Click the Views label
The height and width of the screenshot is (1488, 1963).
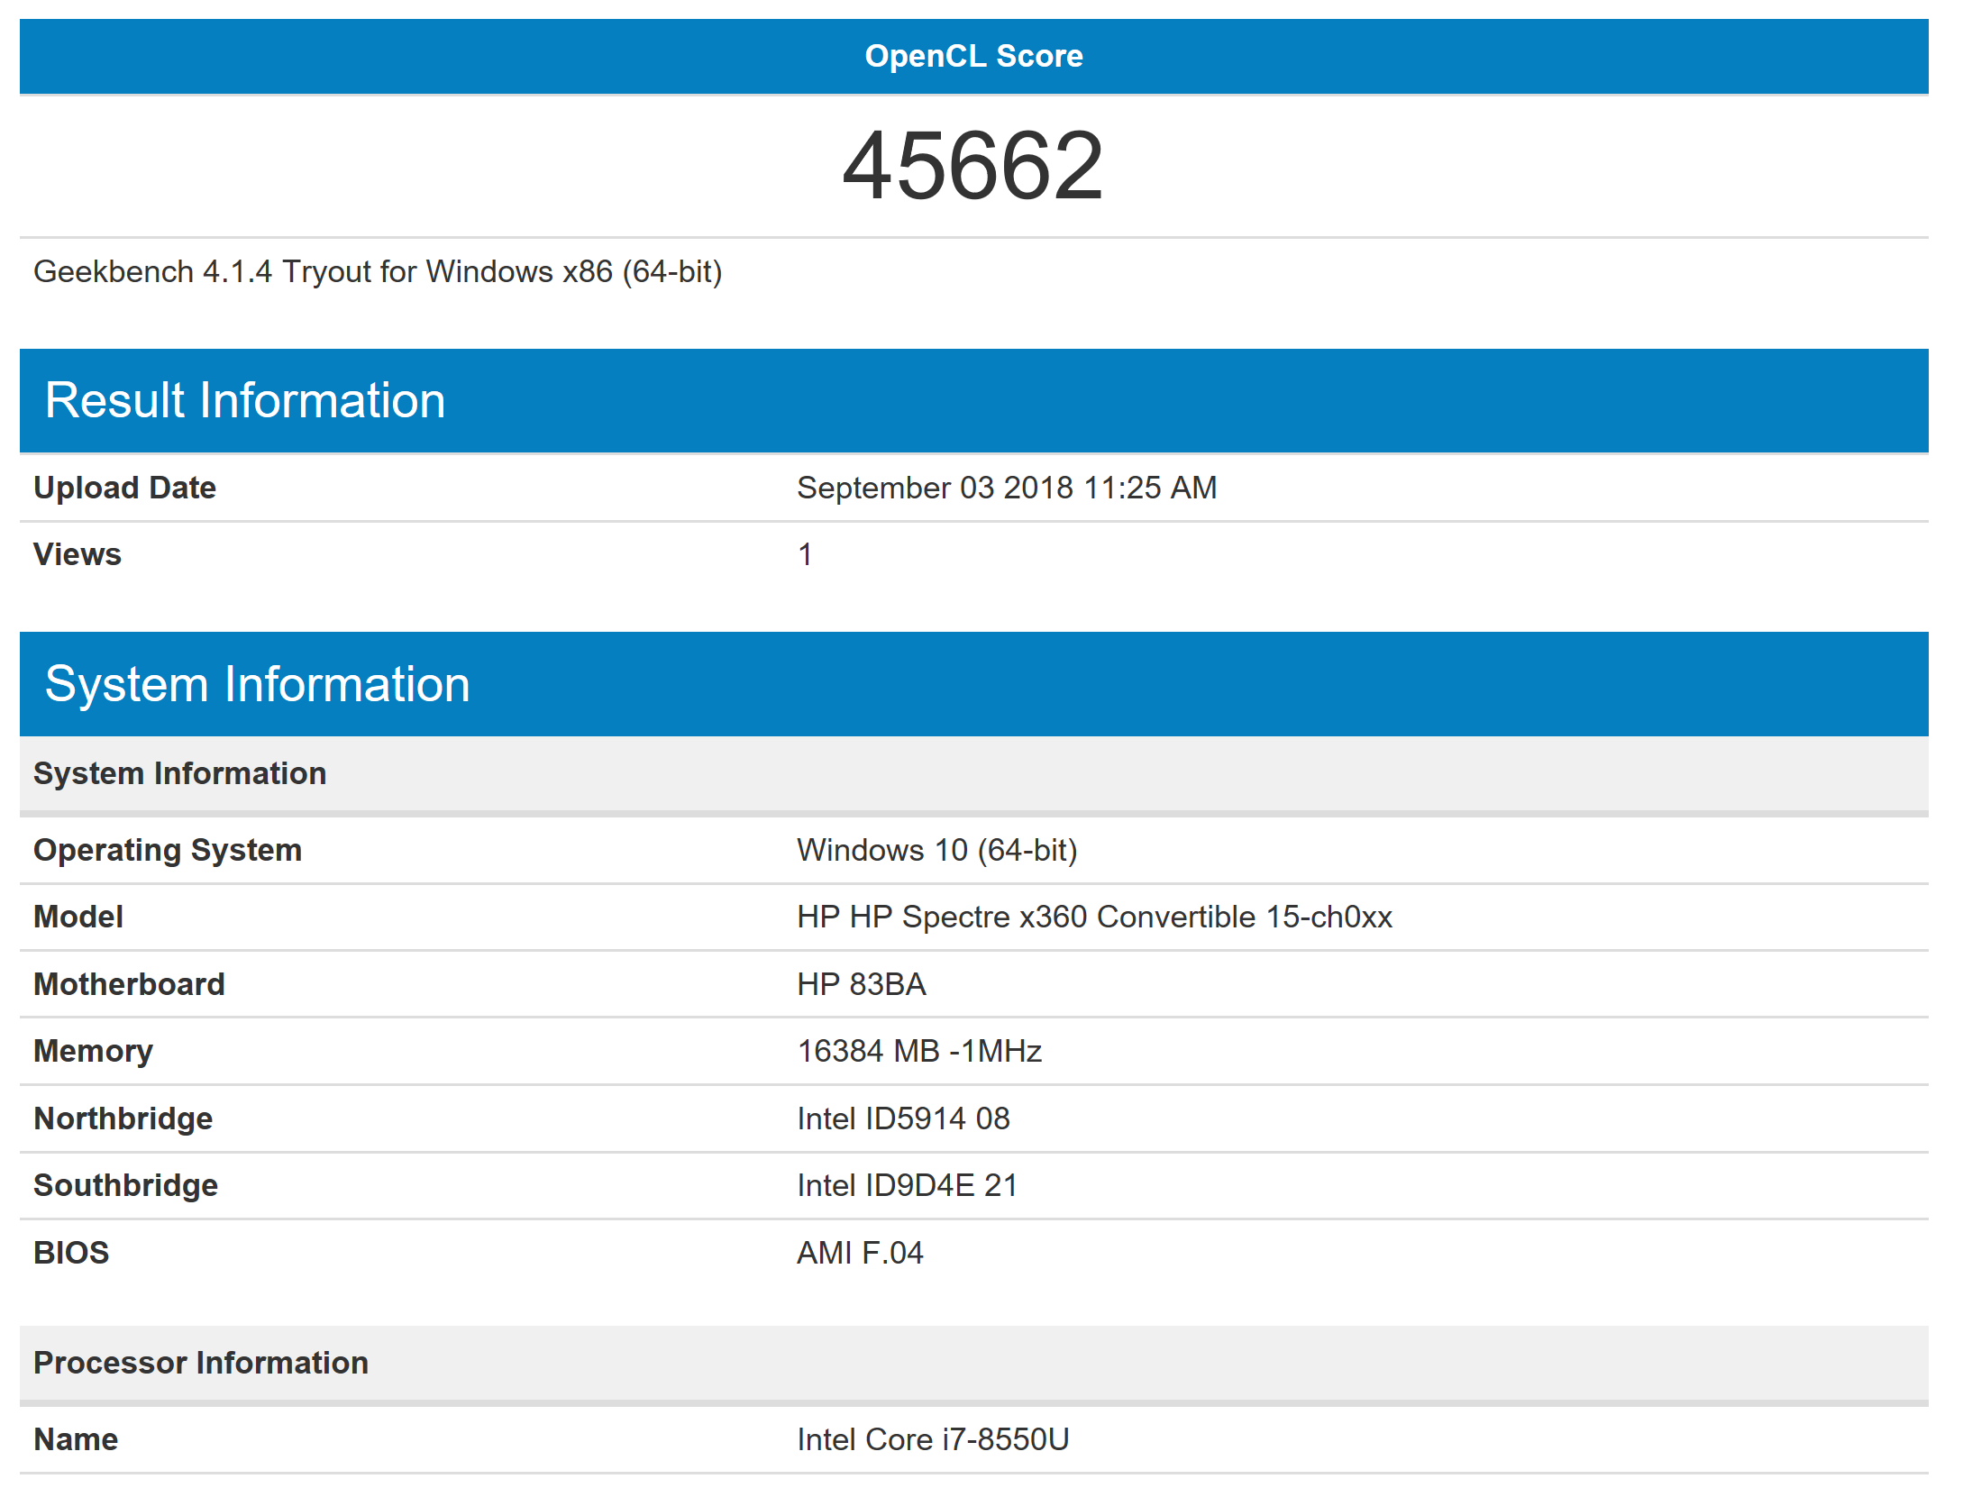coord(78,554)
